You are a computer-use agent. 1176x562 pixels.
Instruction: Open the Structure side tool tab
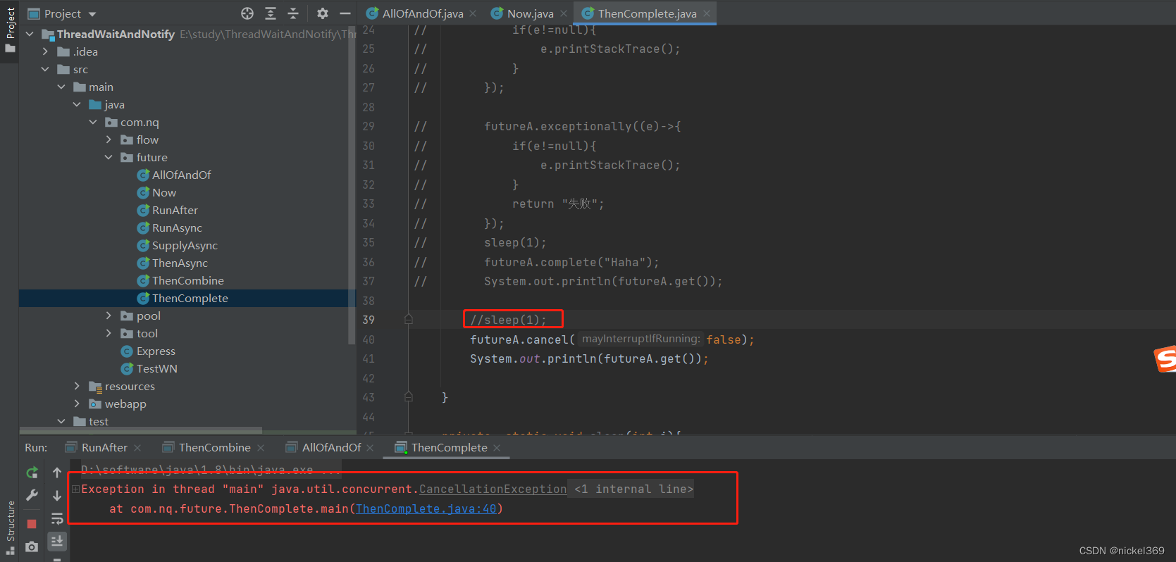coord(10,528)
